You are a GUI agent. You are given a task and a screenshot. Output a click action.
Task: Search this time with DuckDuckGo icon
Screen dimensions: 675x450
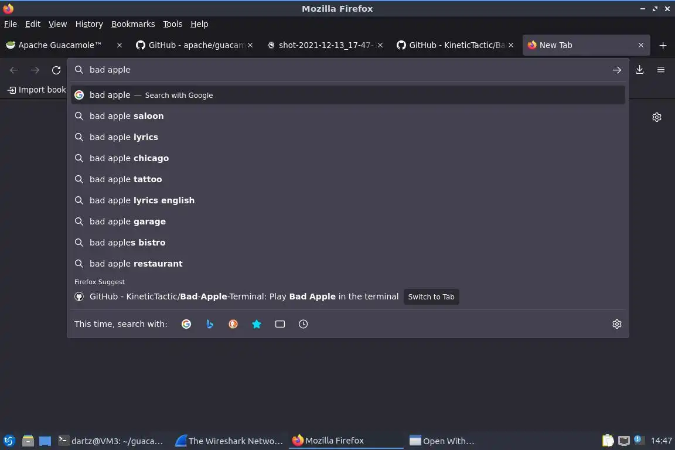point(233,324)
